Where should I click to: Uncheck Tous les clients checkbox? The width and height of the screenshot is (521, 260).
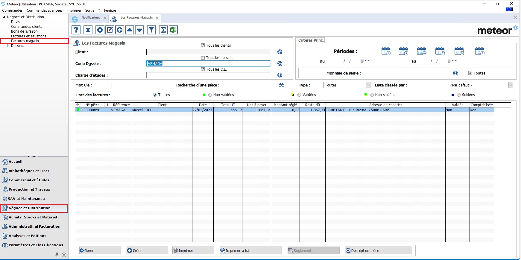coord(203,45)
